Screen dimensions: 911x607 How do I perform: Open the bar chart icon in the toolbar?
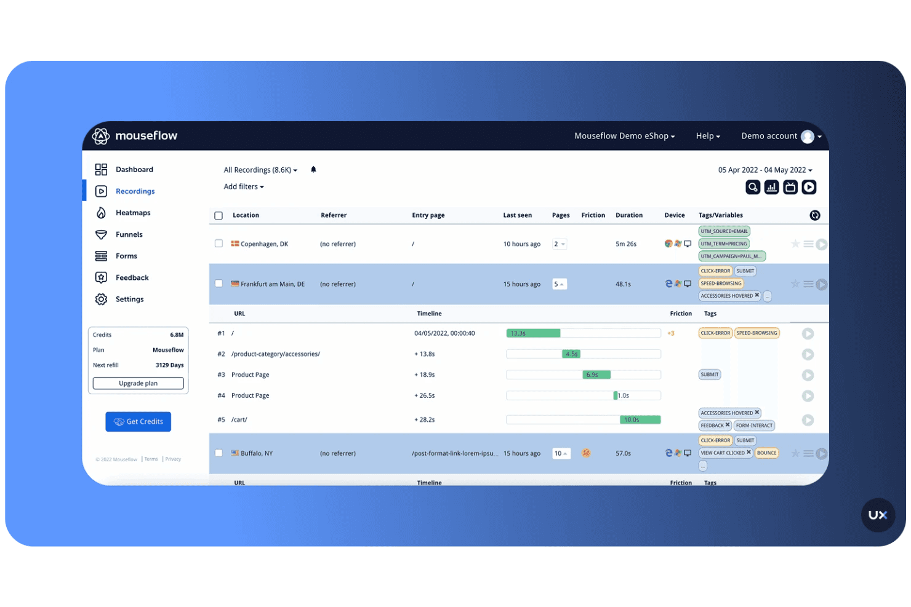click(771, 187)
